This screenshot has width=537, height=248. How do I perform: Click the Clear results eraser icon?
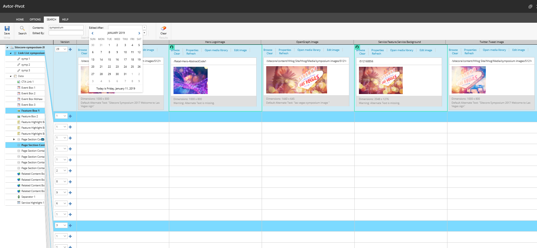tap(164, 28)
